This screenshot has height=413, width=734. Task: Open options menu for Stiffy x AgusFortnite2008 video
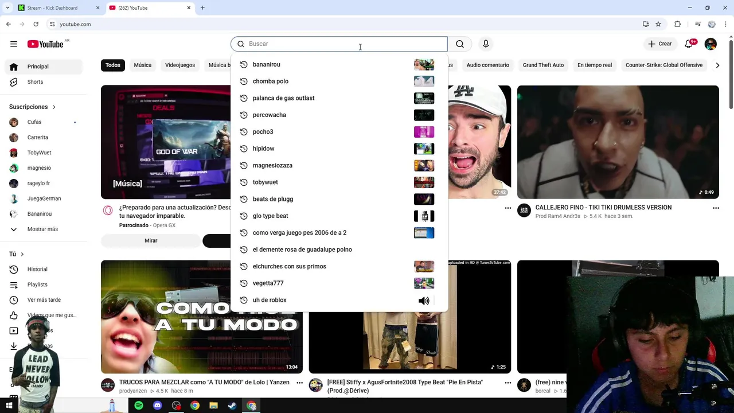507,383
